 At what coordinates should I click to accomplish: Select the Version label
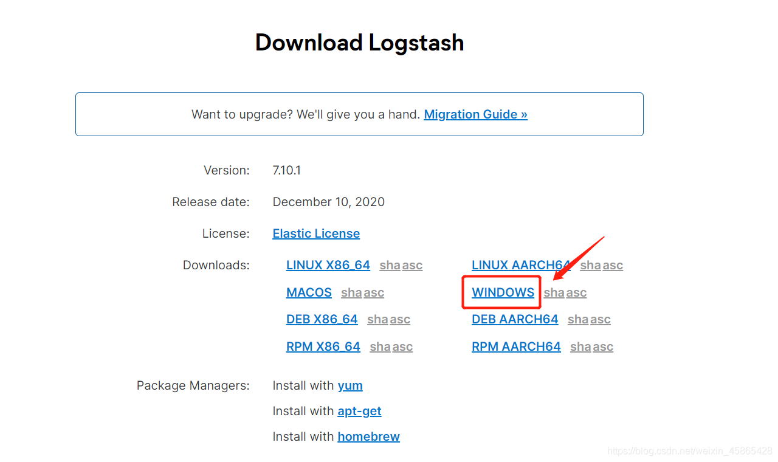click(x=227, y=170)
